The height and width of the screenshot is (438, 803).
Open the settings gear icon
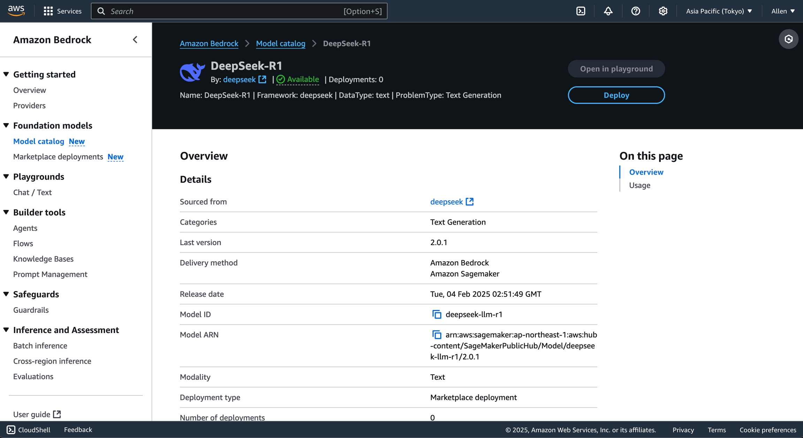point(663,11)
